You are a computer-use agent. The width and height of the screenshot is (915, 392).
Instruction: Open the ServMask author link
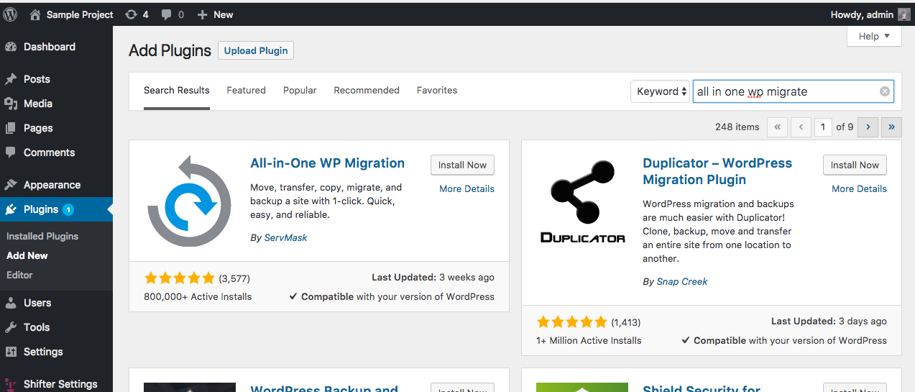tap(285, 237)
